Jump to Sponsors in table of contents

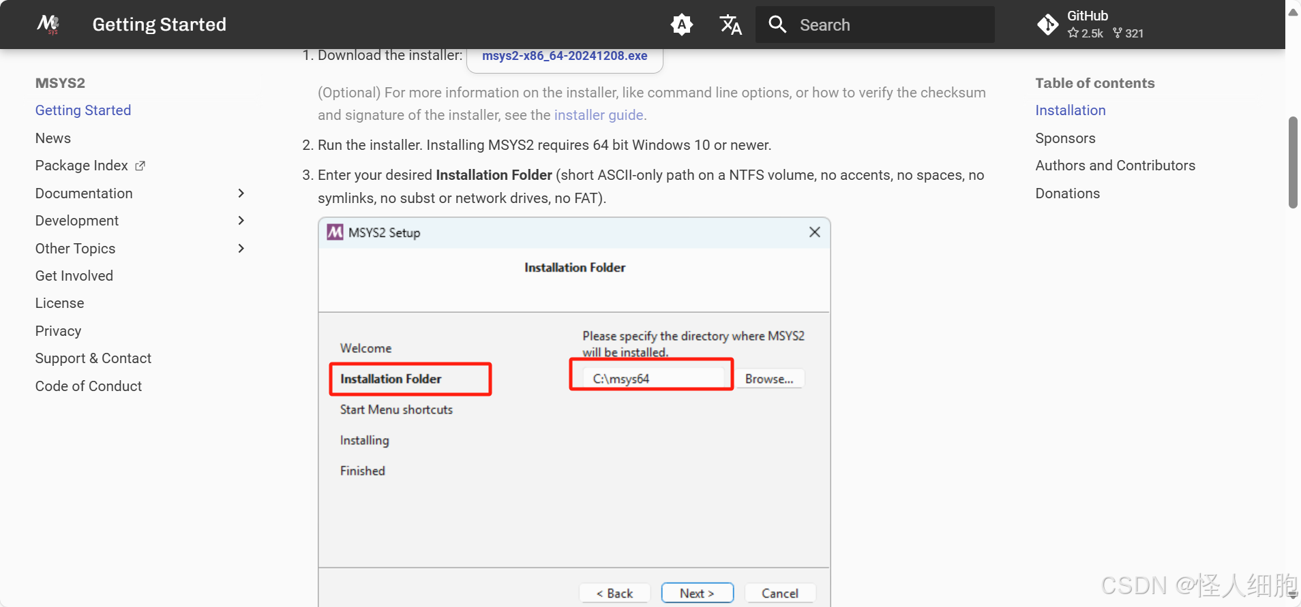click(x=1065, y=138)
